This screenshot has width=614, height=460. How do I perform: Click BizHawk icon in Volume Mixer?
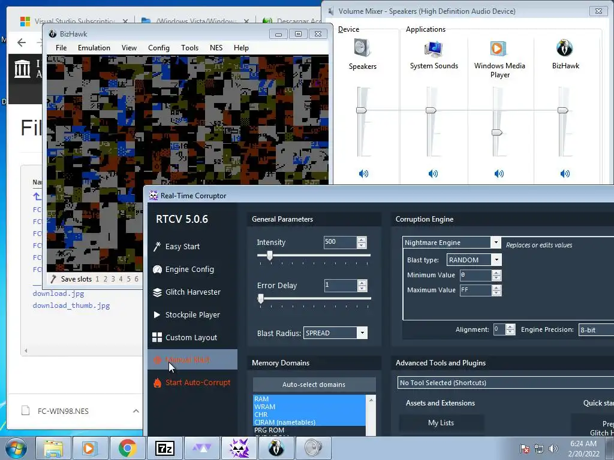[565, 48]
